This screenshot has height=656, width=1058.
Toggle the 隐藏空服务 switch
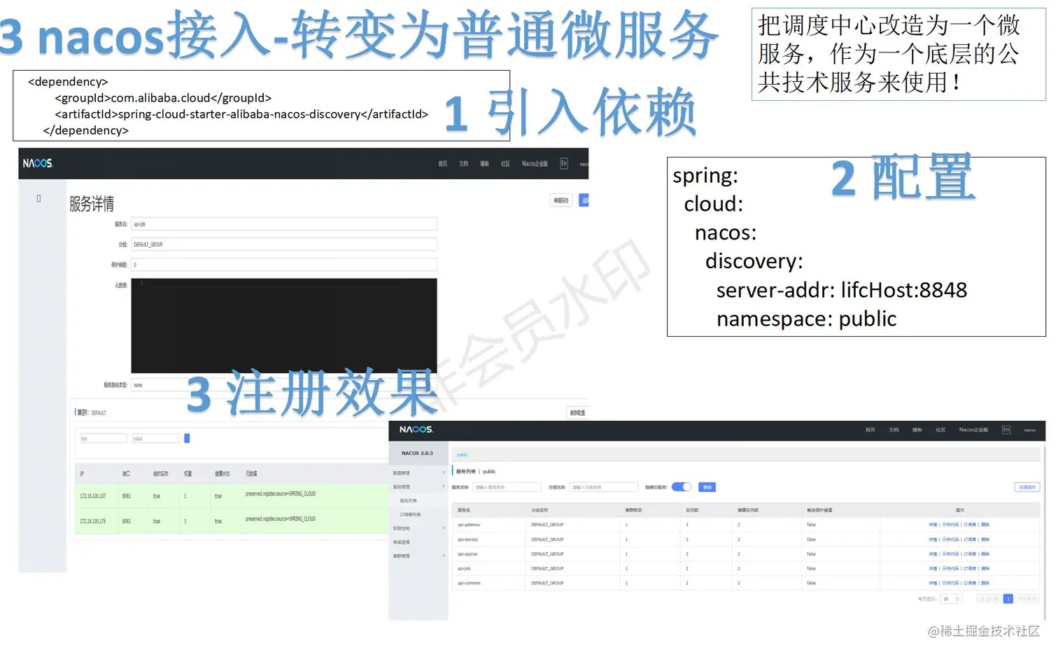pos(682,487)
